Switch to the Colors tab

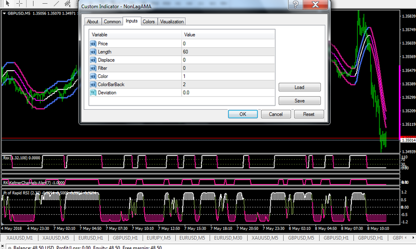[148, 21]
